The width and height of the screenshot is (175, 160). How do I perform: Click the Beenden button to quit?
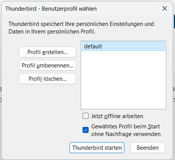148,147
